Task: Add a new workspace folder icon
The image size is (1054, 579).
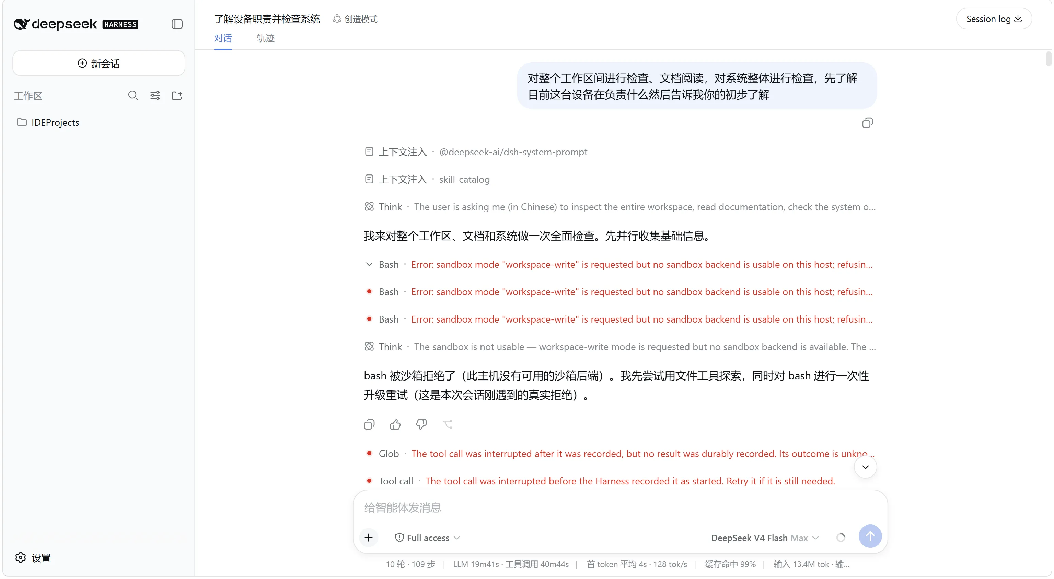Action: [177, 96]
